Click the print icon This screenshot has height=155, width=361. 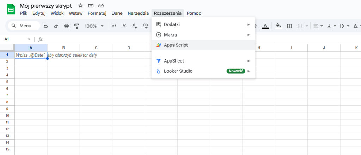point(66,26)
